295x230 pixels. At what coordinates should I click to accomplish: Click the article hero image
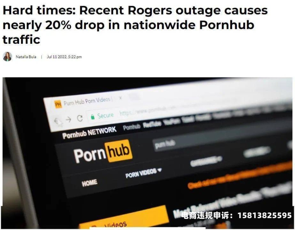pyautogui.click(x=147, y=153)
